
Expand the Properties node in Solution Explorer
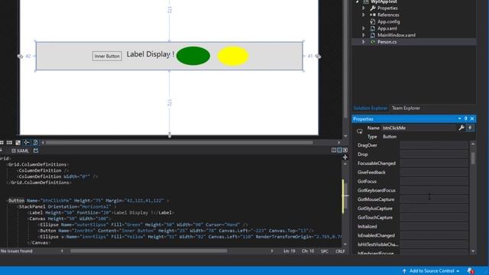point(364,8)
